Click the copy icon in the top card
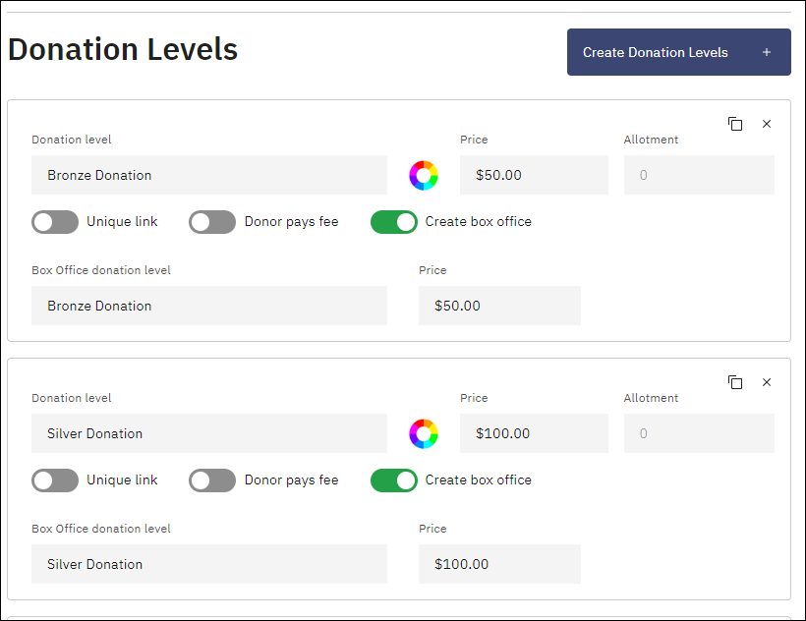The image size is (806, 621). click(735, 124)
